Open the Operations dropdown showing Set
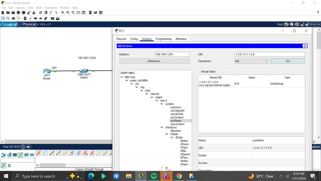The height and width of the screenshot is (181, 321). 251,61
